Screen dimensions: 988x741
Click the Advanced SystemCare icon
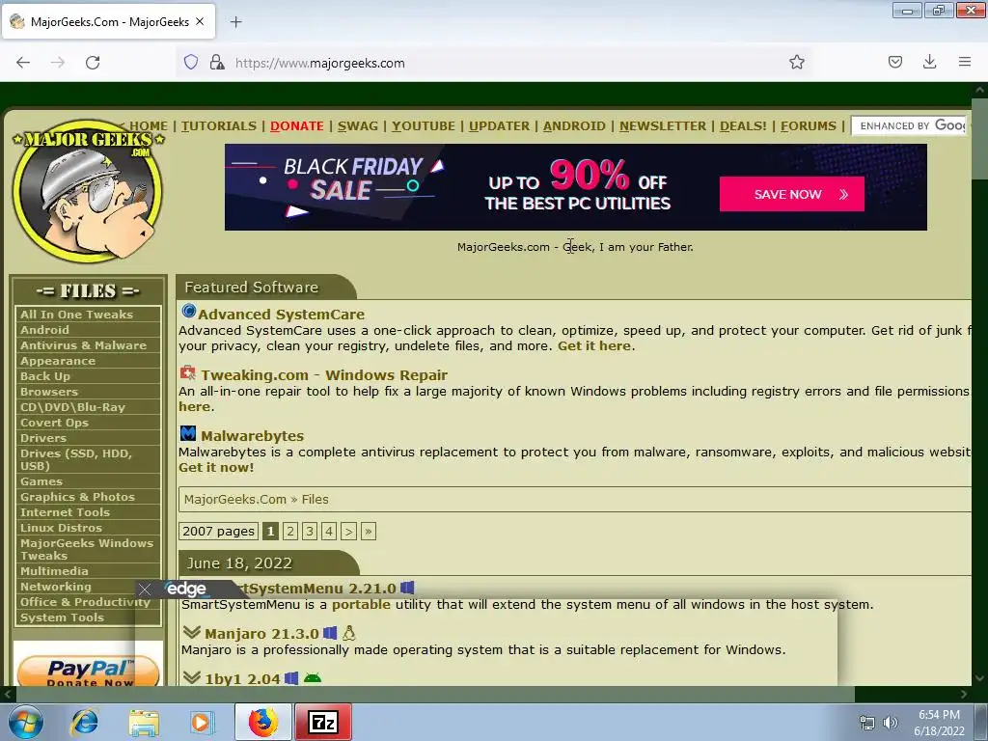click(x=188, y=311)
